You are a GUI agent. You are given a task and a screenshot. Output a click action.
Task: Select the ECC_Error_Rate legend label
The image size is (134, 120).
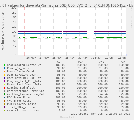coord(18,98)
